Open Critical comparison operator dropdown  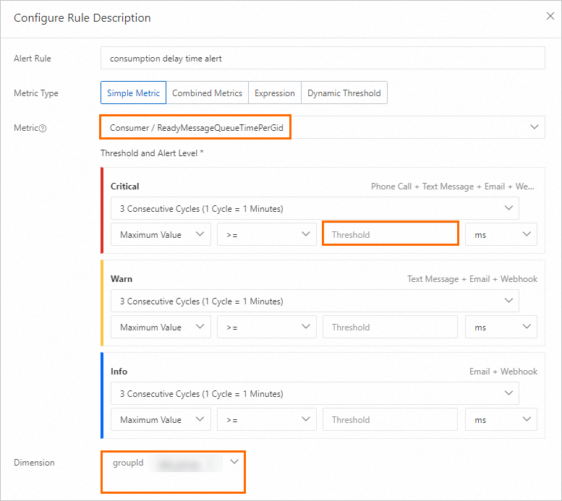[x=266, y=234]
